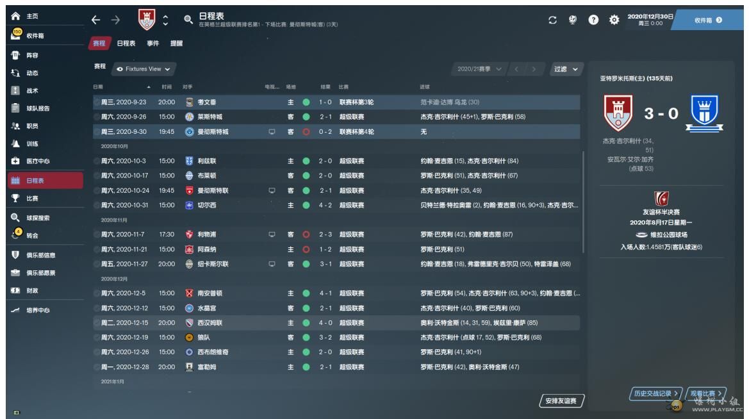Switch to the reminders tab
The height and width of the screenshot is (419, 749).
click(176, 43)
